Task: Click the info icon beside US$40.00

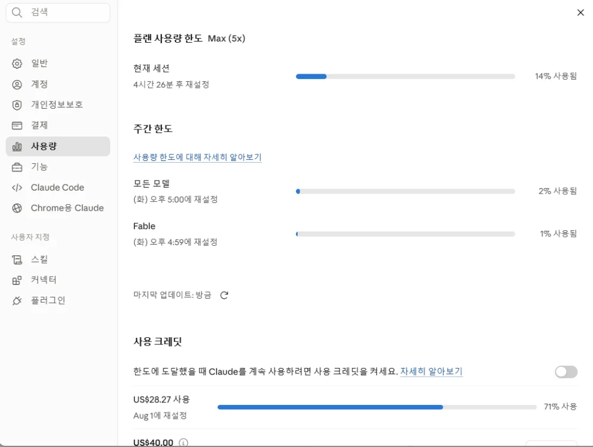Action: click(183, 442)
